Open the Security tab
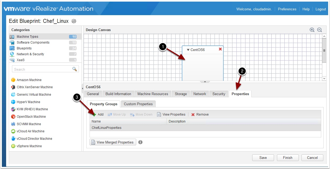This screenshot has width=330, height=169. pos(219,94)
